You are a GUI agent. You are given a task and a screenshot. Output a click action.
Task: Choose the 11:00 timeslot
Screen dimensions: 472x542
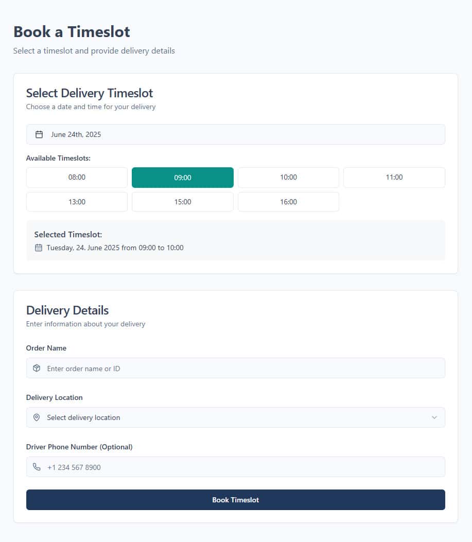pos(394,177)
